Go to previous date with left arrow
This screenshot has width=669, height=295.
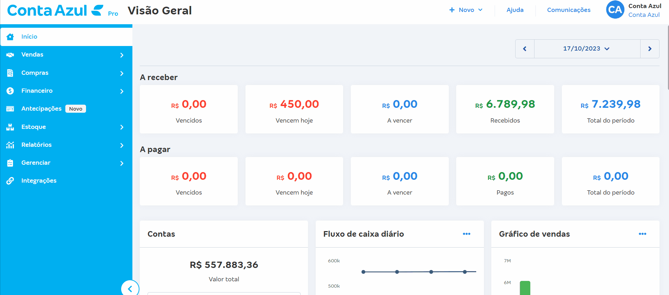[525, 49]
